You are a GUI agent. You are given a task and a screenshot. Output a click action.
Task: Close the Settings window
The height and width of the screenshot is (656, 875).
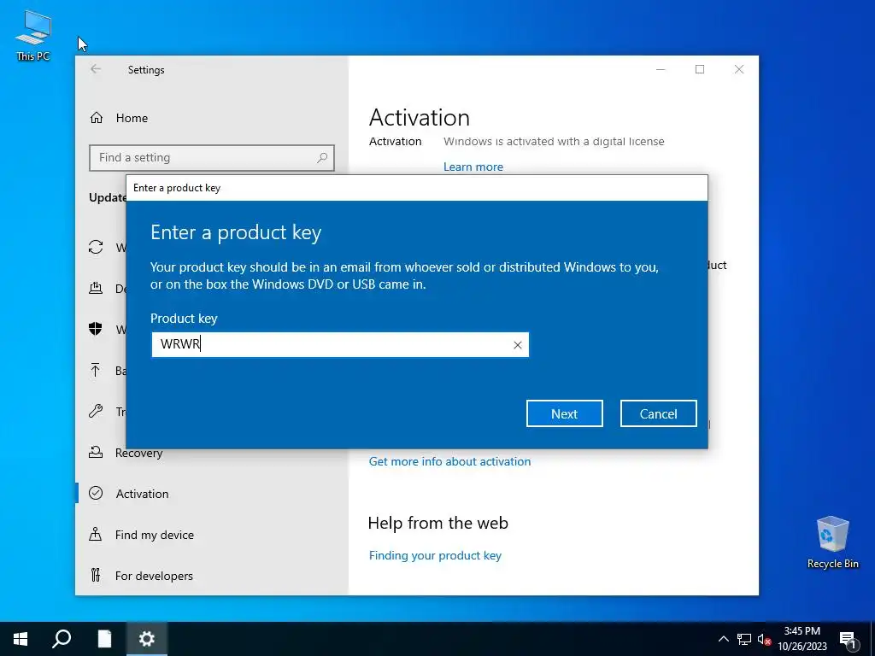click(739, 69)
